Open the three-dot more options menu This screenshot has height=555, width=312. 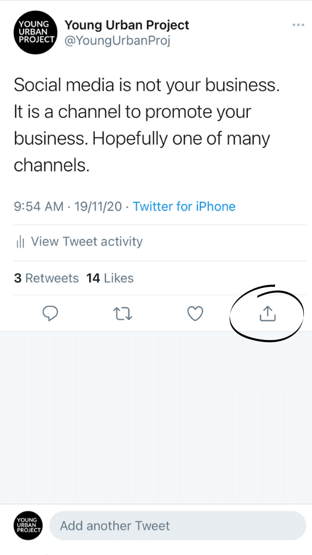point(298,25)
